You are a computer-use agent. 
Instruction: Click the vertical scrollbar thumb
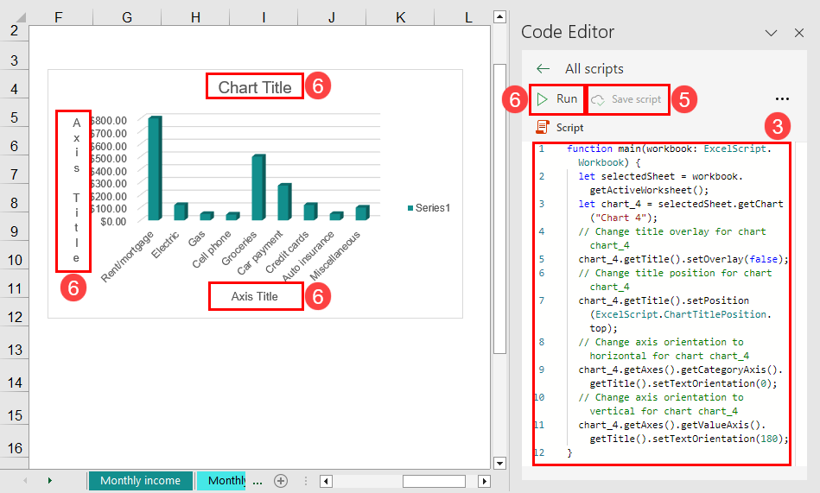tap(500, 209)
